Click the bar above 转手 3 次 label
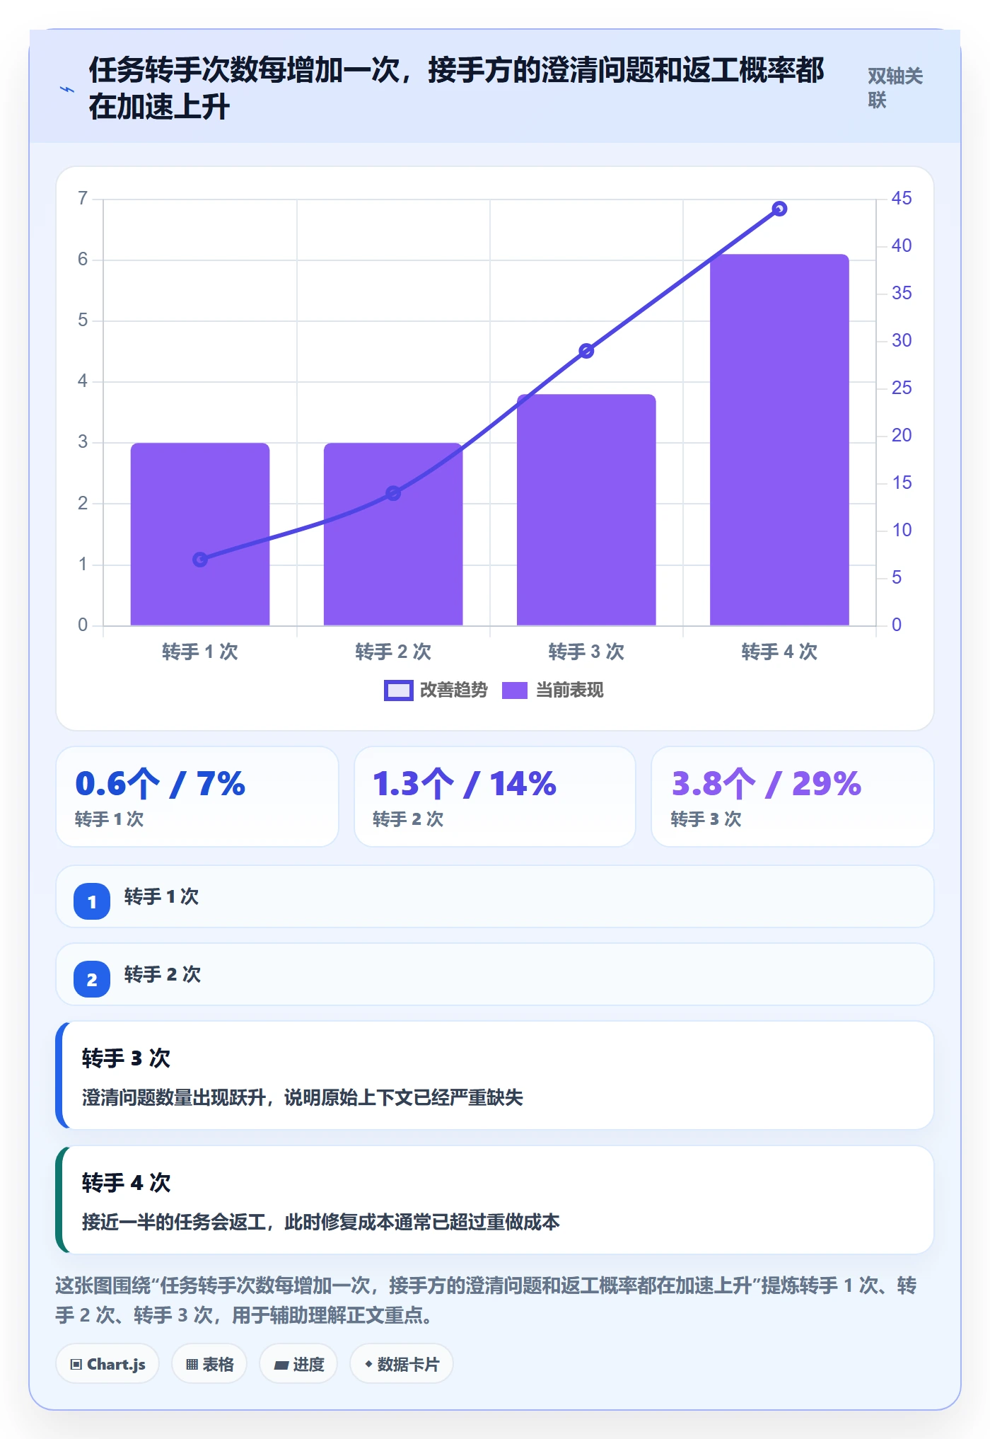The height and width of the screenshot is (1439, 990). pos(586,509)
